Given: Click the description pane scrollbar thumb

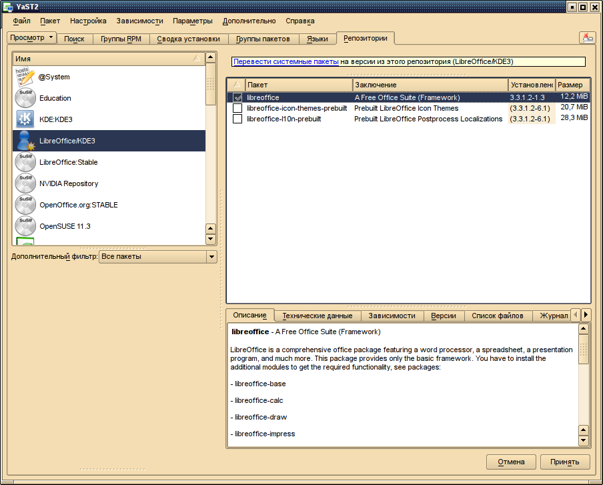Looking at the screenshot, I should 584,349.
